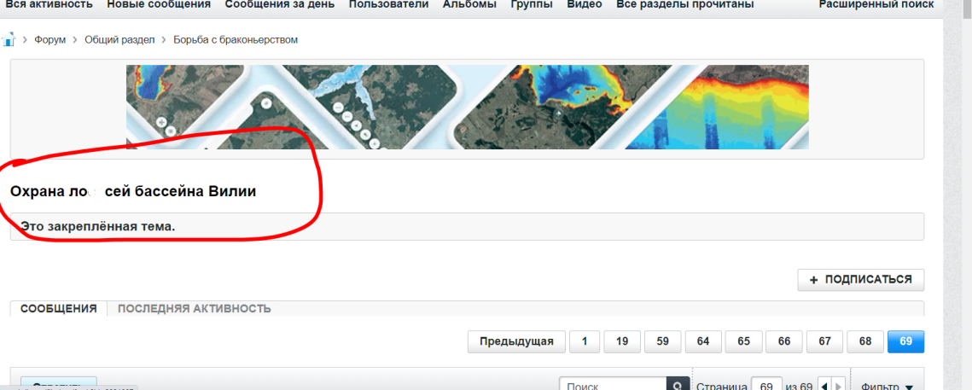Jump to page 59 in pagination
Viewport: 972px width, 390px height.
pyautogui.click(x=662, y=341)
